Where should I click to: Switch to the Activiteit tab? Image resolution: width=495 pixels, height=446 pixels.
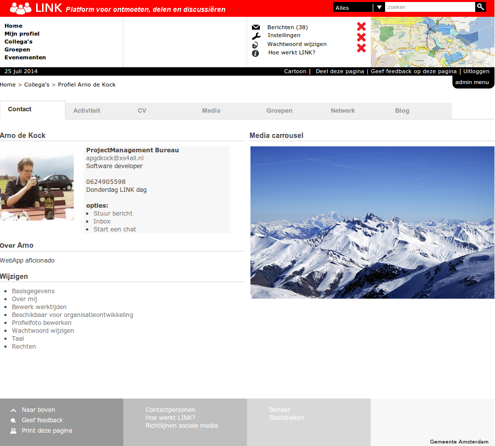[87, 111]
